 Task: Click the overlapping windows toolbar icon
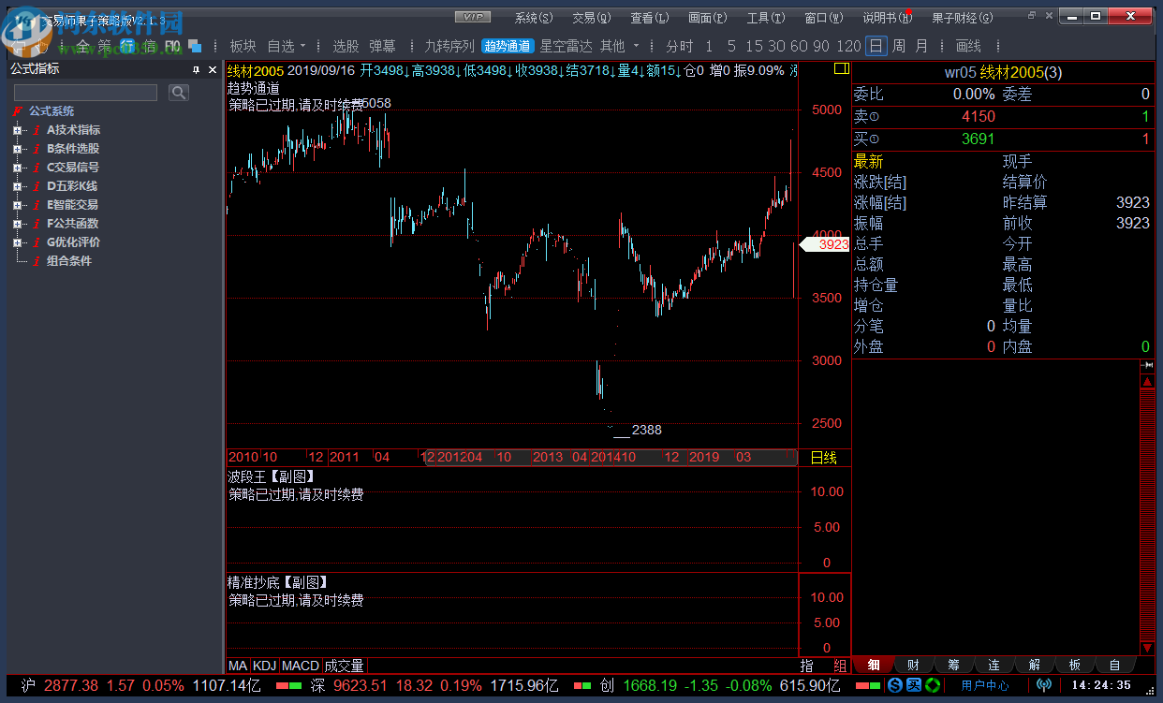point(195,46)
